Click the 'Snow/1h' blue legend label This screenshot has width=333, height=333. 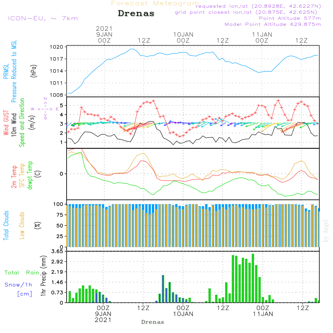pyautogui.click(x=18, y=285)
